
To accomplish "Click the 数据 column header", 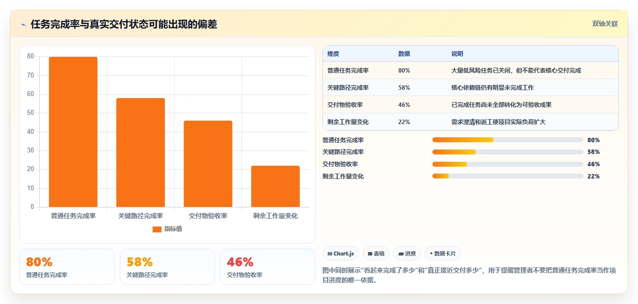I will click(404, 54).
